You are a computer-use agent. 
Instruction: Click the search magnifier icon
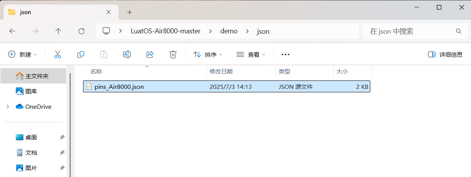[x=459, y=31]
